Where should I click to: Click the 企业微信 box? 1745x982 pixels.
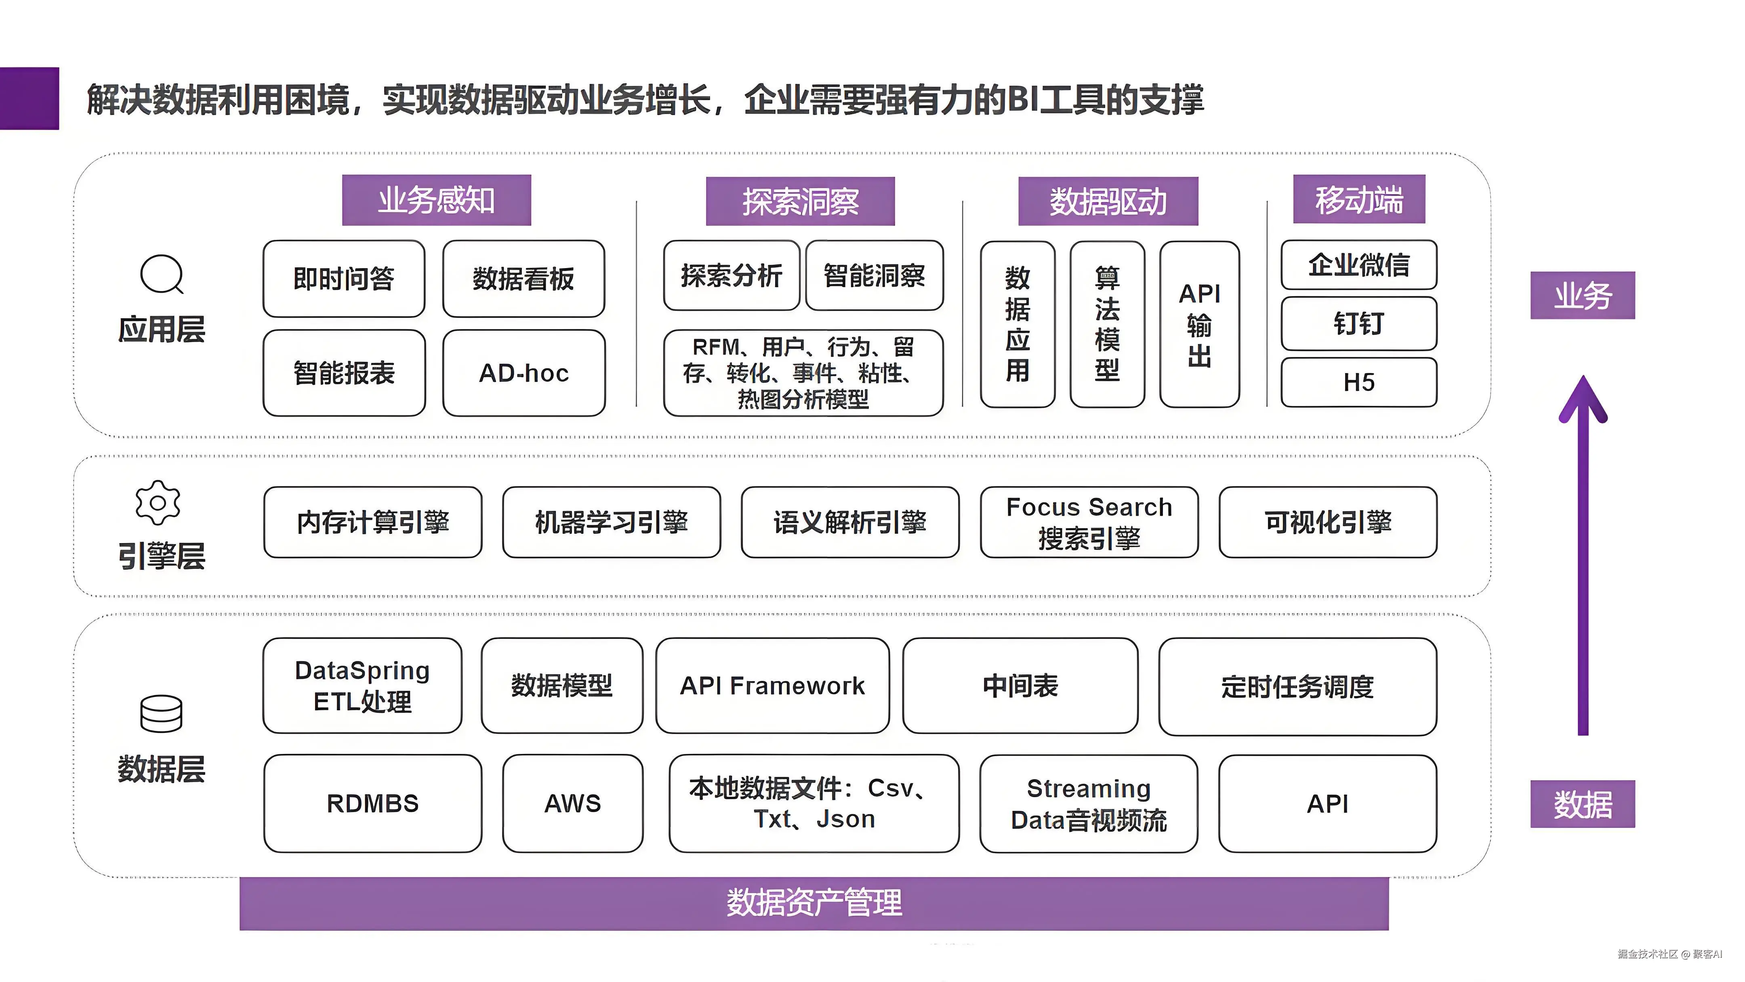click(1359, 264)
